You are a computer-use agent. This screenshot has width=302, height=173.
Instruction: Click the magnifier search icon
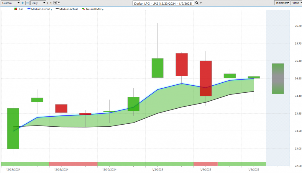click(197, 3)
